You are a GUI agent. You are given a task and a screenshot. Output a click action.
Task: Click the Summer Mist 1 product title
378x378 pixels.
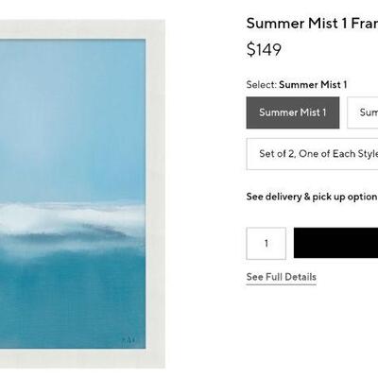click(312, 24)
